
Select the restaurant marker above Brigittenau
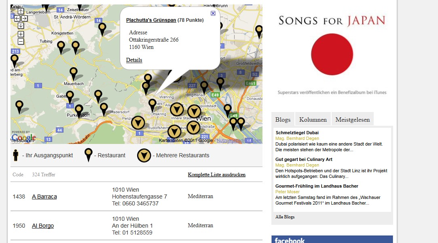[204, 86]
